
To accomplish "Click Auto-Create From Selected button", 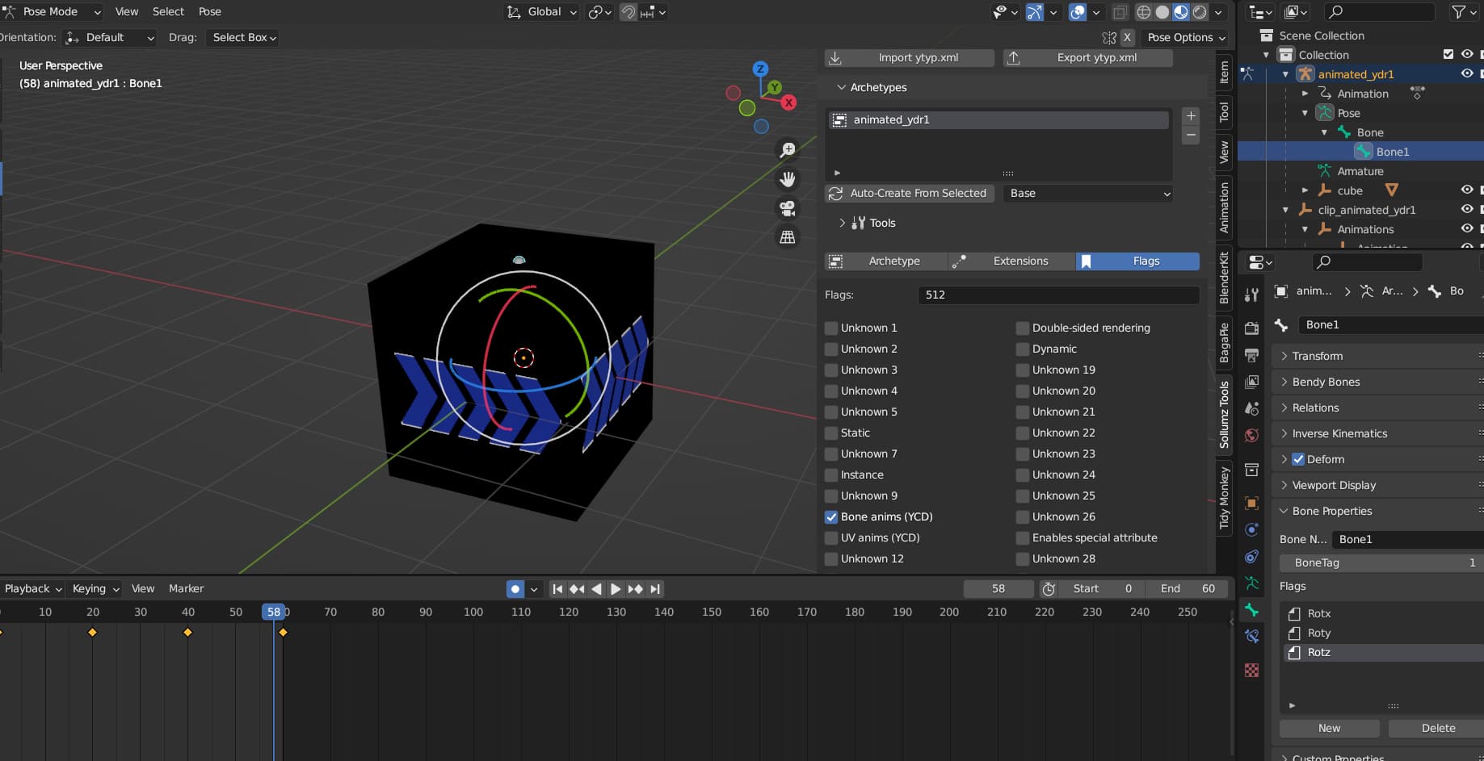I will pos(910,194).
